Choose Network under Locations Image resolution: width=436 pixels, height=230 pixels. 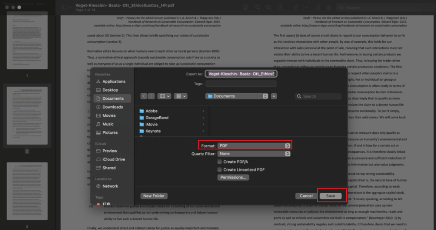[110, 186]
